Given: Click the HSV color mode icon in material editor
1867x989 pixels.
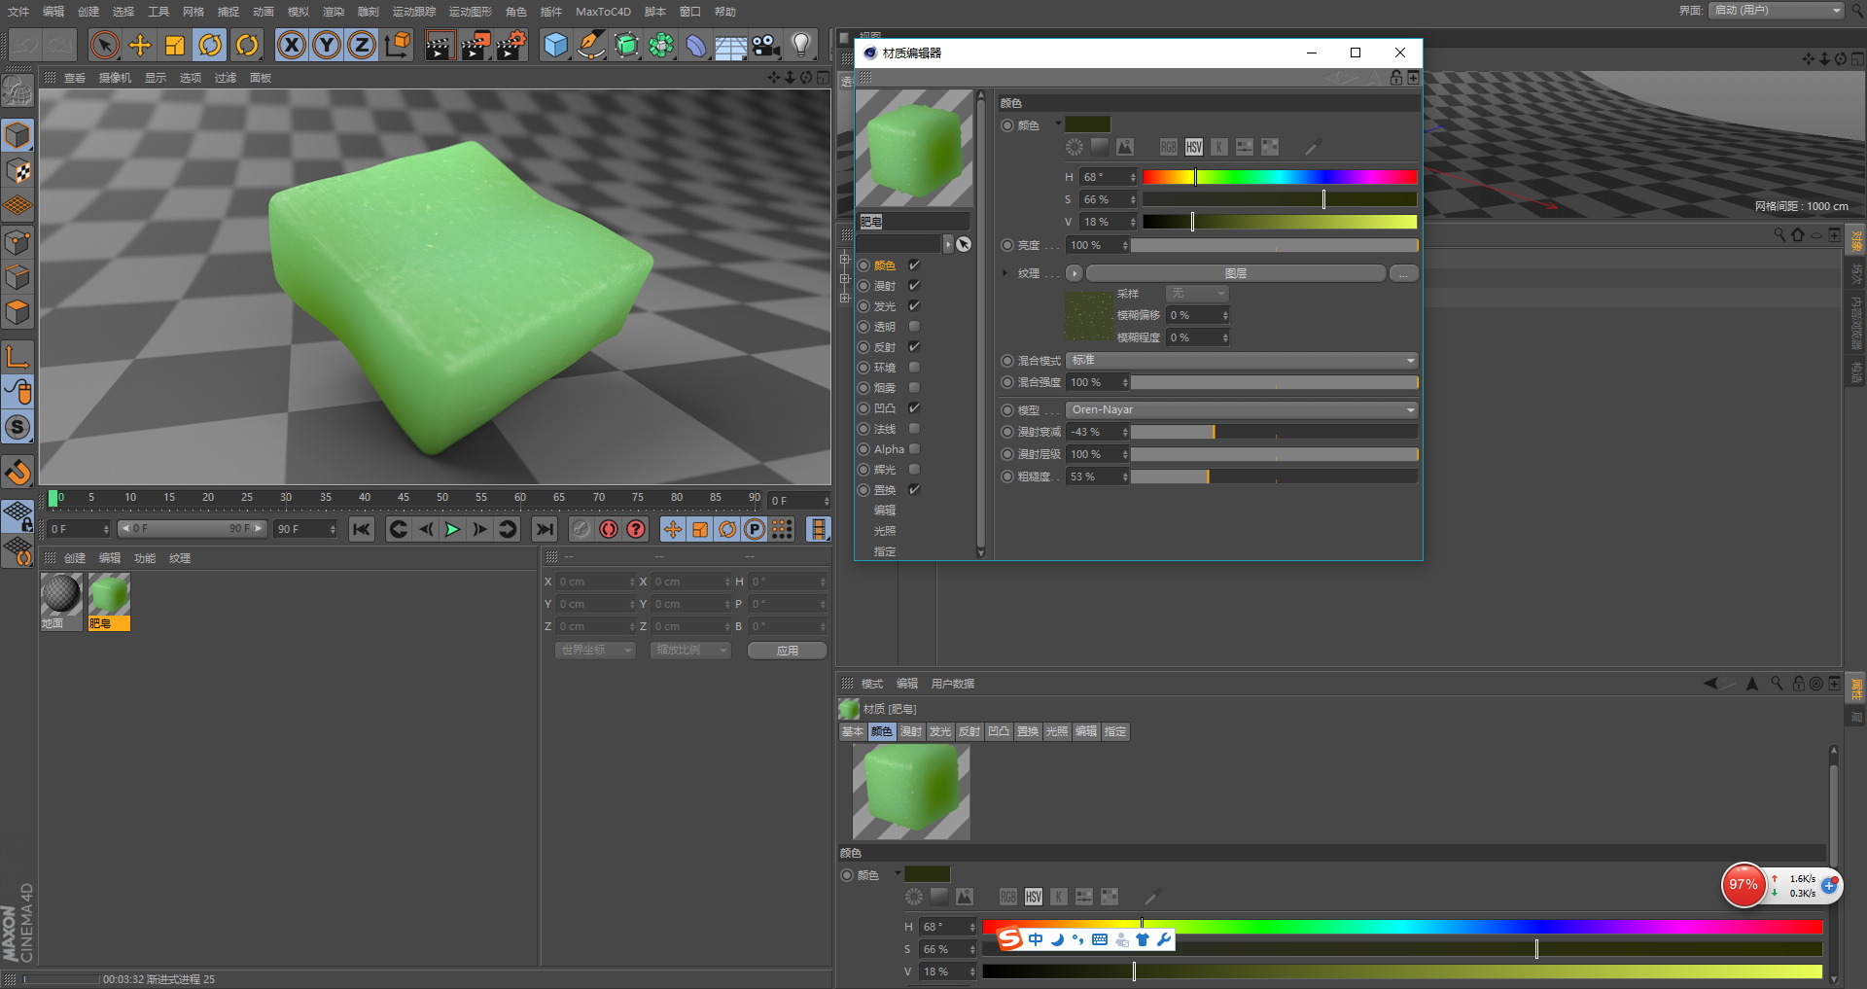Looking at the screenshot, I should point(1193,147).
